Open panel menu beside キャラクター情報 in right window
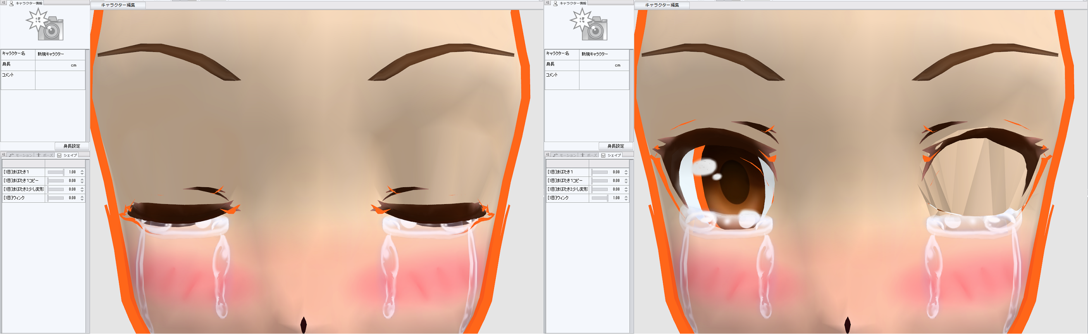This screenshot has height=334, width=1088. [548, 3]
